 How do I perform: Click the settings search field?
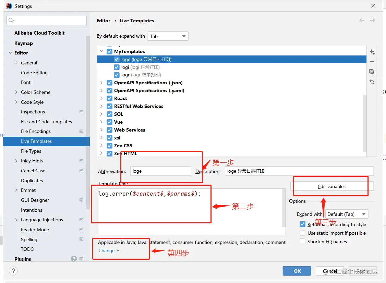pos(47,20)
